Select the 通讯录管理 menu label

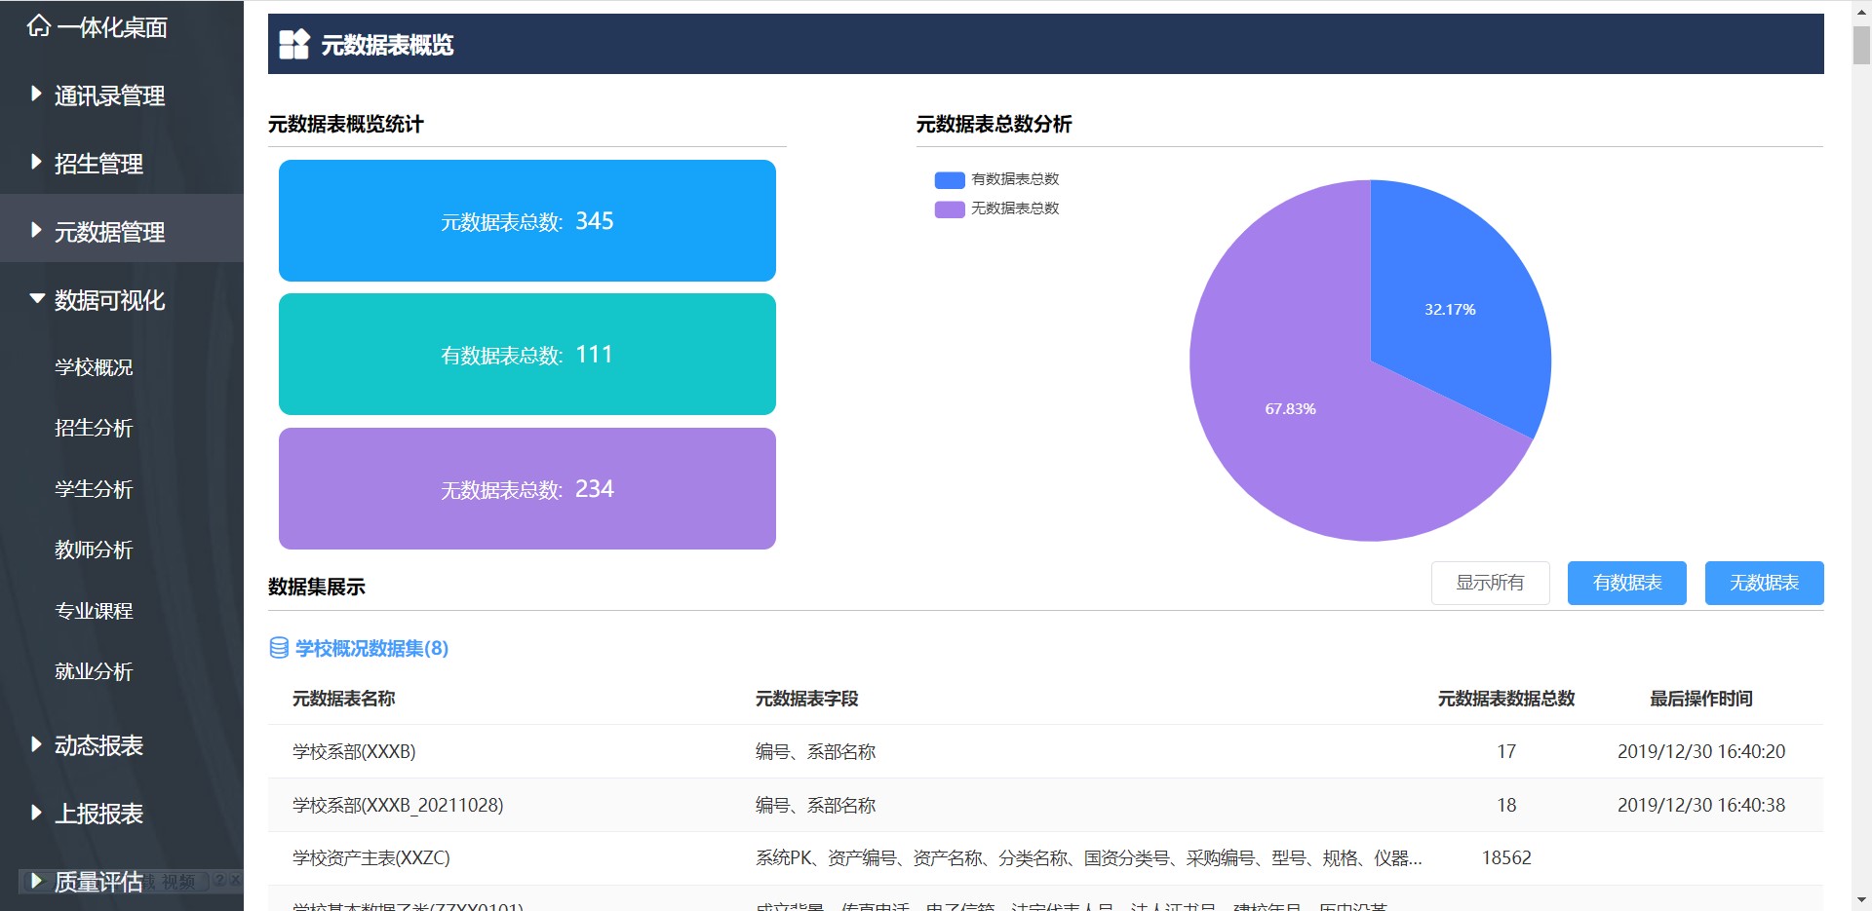coord(109,95)
